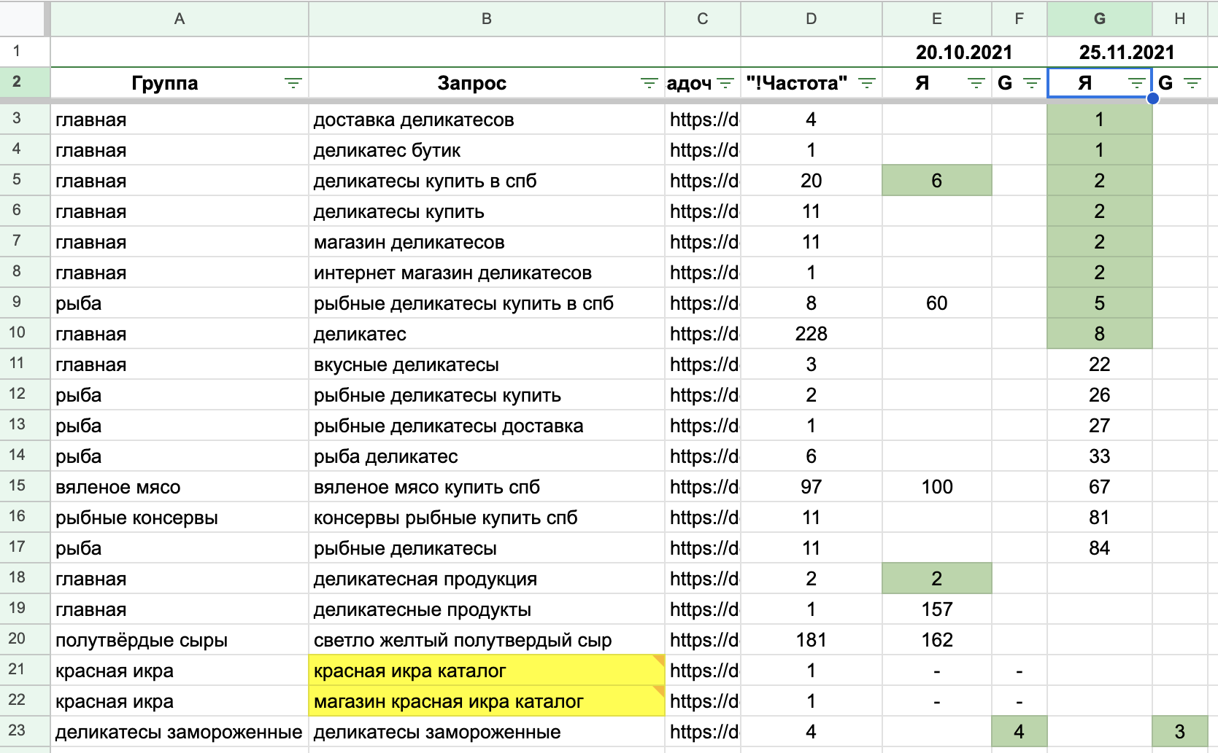Select cell 'рыба деликатес'

pos(487,456)
